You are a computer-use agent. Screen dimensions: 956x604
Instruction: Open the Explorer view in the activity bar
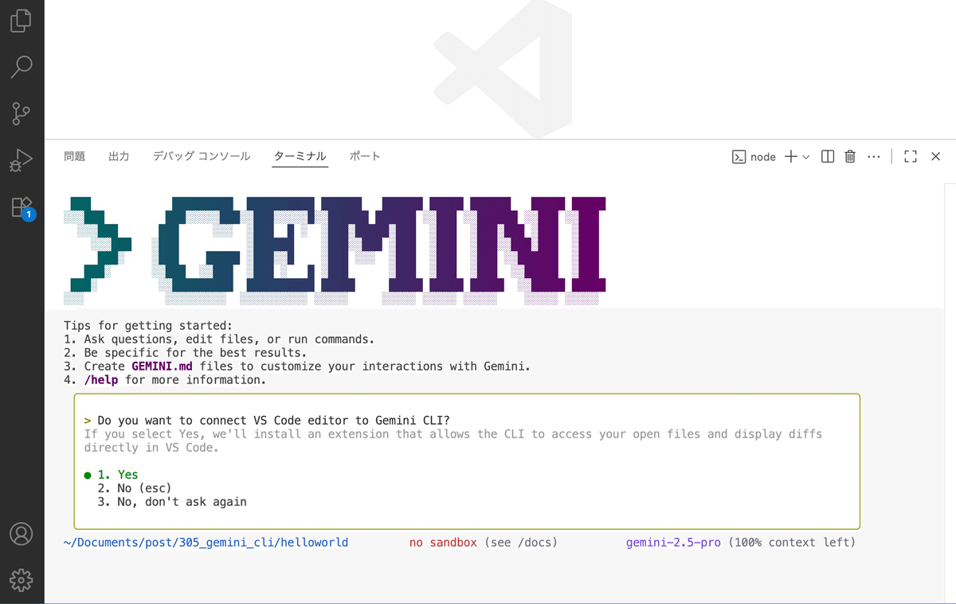click(22, 20)
